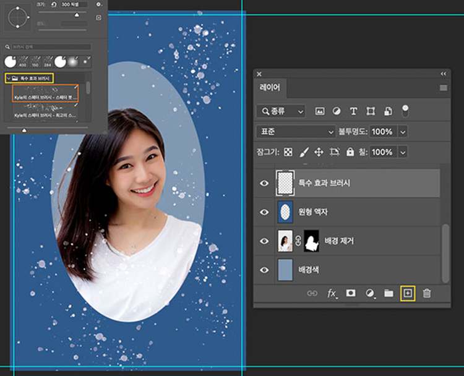Open the fx layer style menu
Image resolution: width=464 pixels, height=376 pixels.
tap(332, 293)
